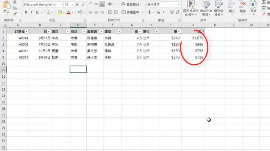The image size is (270, 151).
Task: Open the 商店 column filter dropdown
Action: coord(84,31)
